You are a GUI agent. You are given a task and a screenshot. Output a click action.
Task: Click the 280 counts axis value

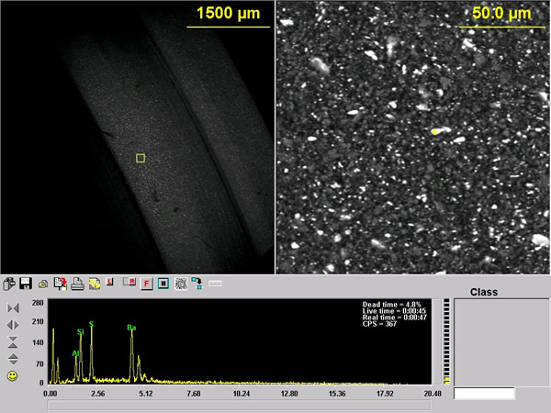38,303
